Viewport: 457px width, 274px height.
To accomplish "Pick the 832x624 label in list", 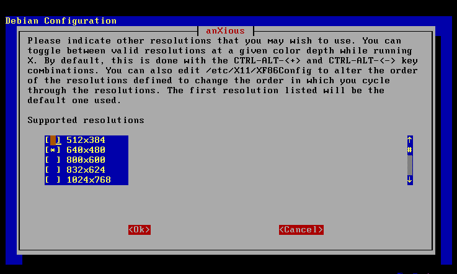I will (x=86, y=170).
